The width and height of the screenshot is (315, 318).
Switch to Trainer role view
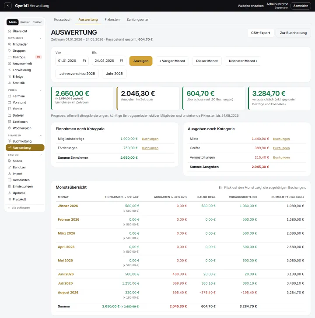[x=37, y=22]
